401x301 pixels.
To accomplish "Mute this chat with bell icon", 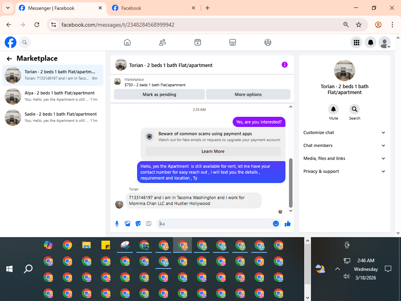I will [334, 109].
